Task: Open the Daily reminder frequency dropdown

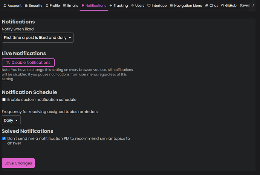Action: point(11,120)
